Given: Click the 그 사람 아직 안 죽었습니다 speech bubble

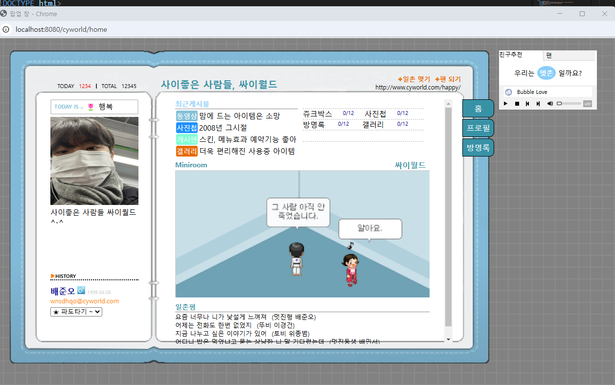Looking at the screenshot, I should tap(298, 212).
